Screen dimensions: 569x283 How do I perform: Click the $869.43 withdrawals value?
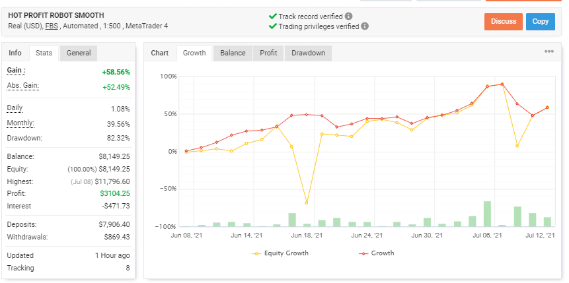pos(117,237)
